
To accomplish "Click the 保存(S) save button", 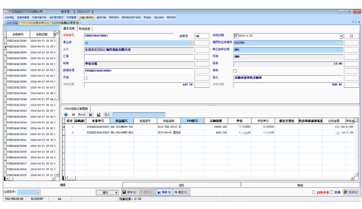I will [x=129, y=192].
